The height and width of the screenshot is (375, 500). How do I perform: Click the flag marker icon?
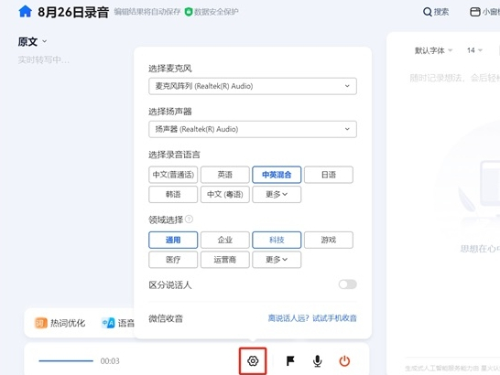pyautogui.click(x=290, y=360)
